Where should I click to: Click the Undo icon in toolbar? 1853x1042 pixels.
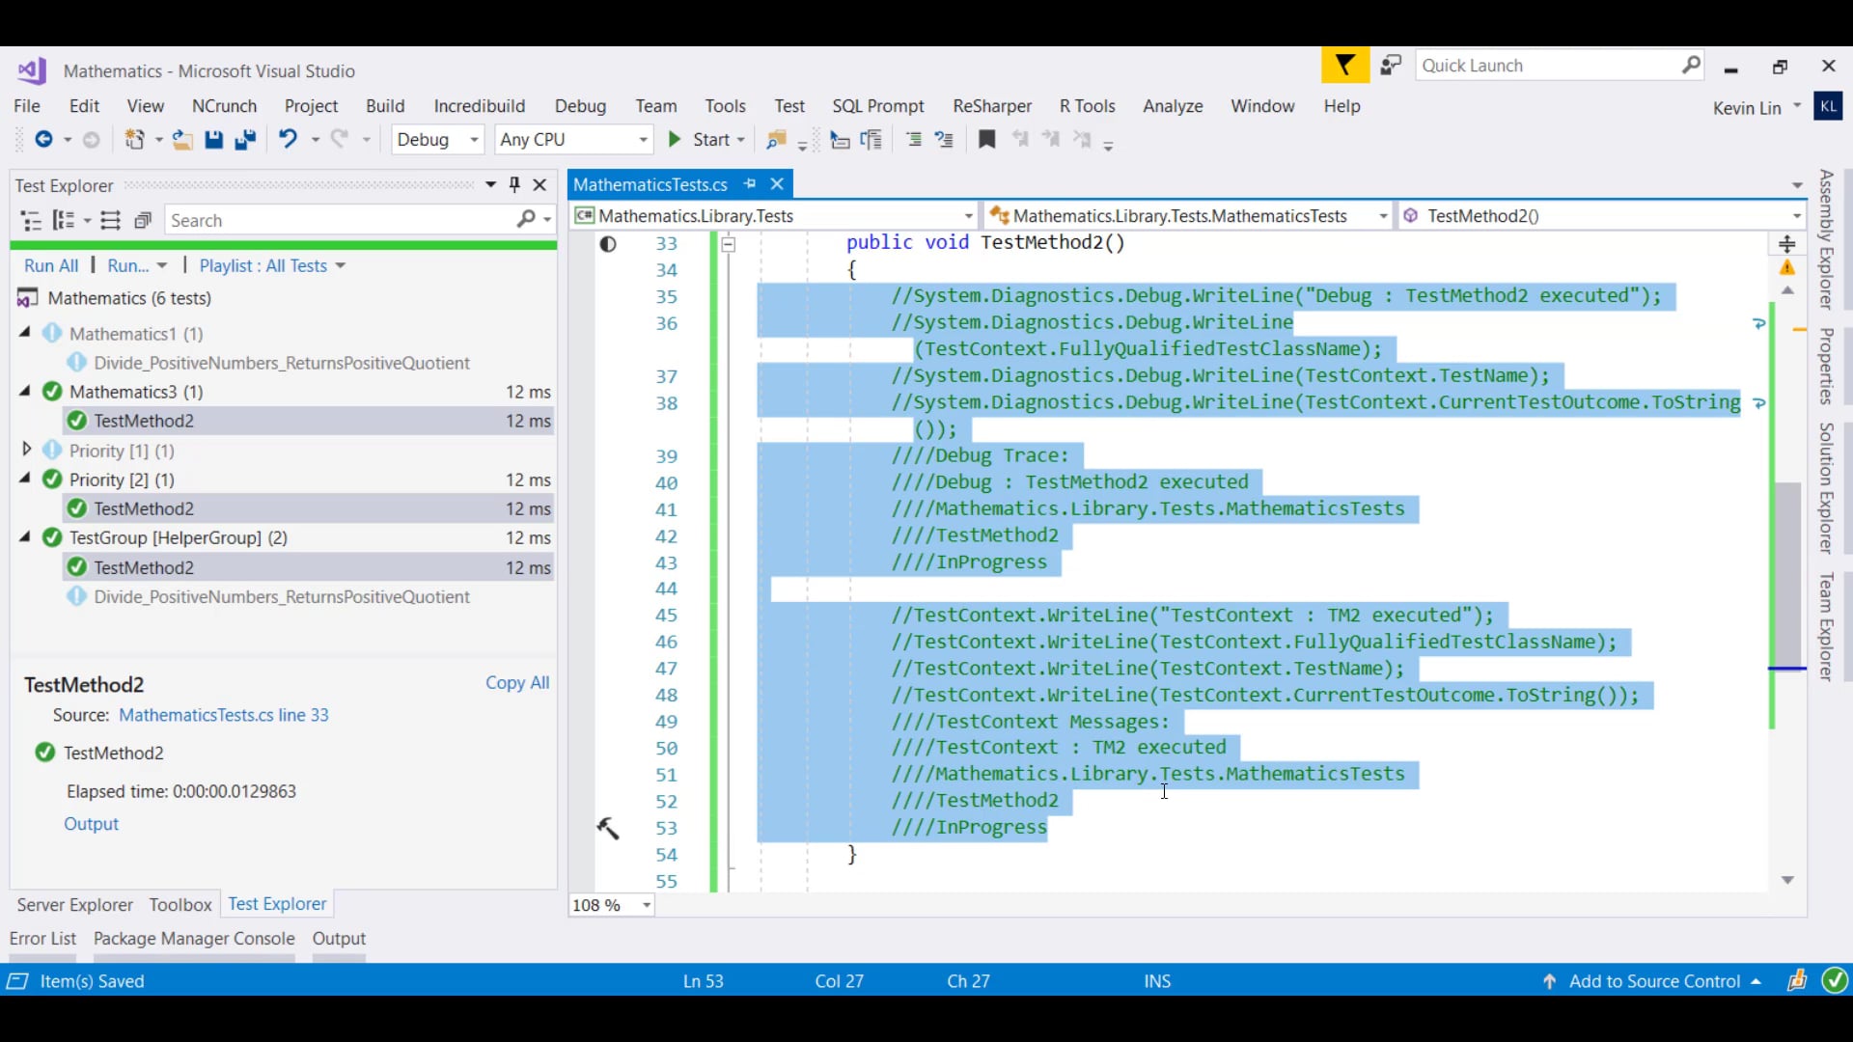pyautogui.click(x=288, y=139)
